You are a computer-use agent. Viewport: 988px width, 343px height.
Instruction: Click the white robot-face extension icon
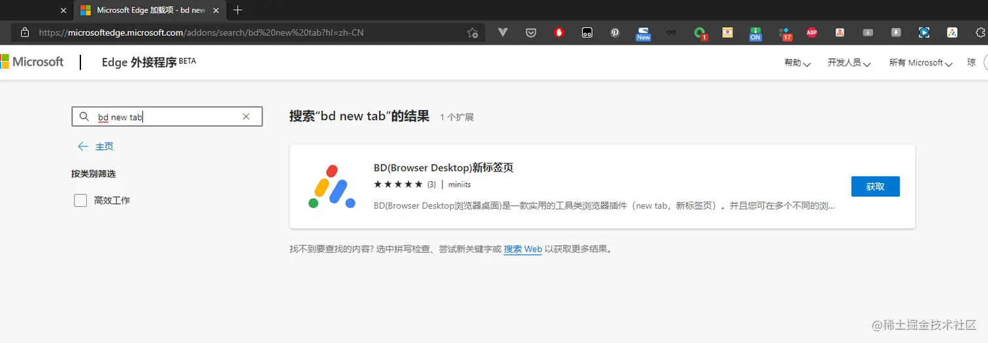tap(587, 33)
